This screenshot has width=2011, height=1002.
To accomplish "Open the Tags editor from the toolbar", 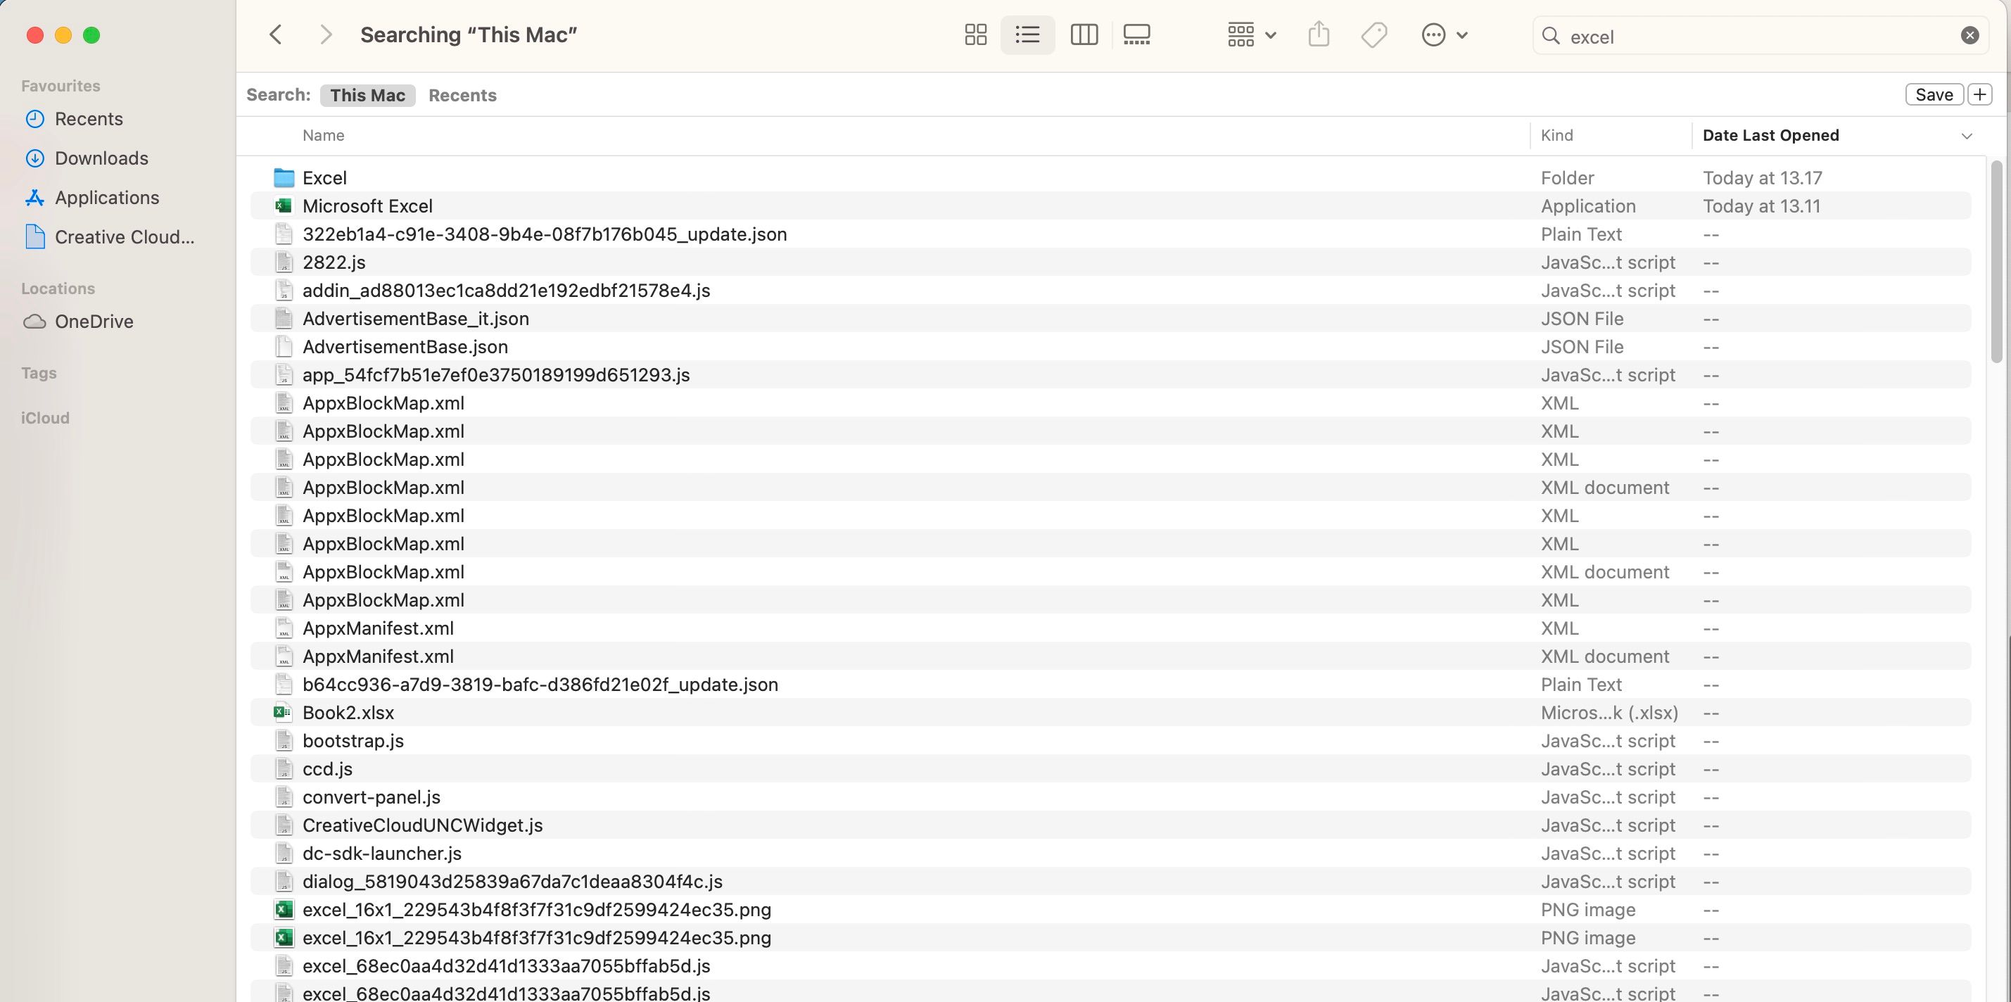I will click(1374, 34).
